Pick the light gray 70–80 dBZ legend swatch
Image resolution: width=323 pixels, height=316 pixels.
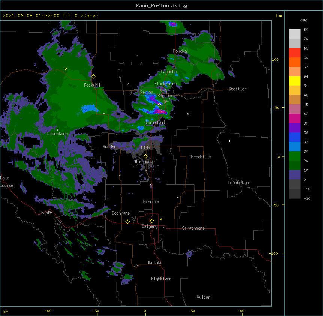[295, 34]
